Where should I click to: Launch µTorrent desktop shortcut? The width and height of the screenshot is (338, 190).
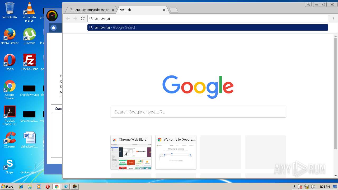click(x=29, y=36)
